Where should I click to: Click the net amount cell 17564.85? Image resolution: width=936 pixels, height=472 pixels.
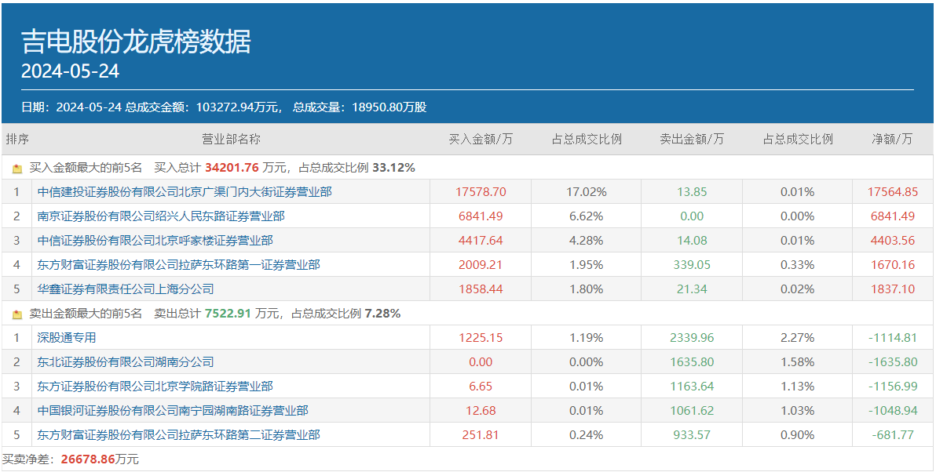click(892, 192)
